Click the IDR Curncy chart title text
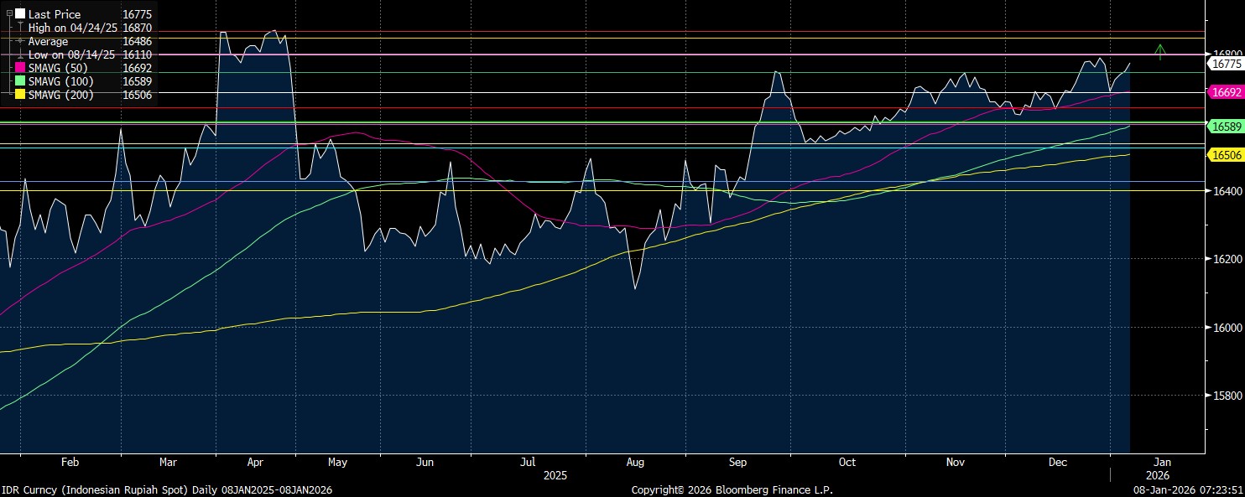The width and height of the screenshot is (1245, 497). tap(166, 489)
